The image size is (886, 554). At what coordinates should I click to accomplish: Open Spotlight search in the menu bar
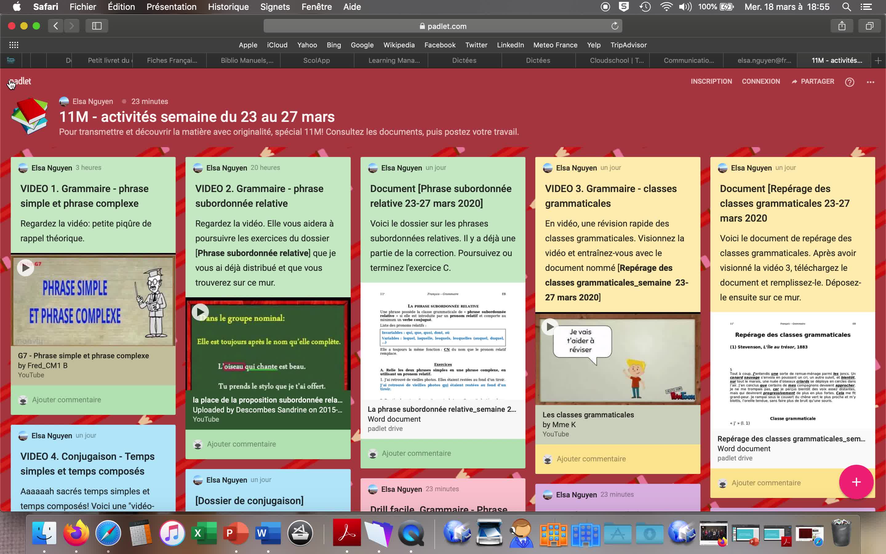tap(846, 6)
